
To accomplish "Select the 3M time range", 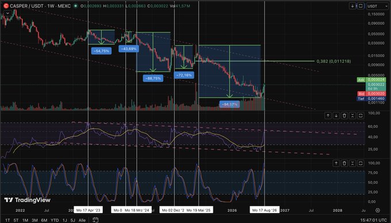I will 34,220.
